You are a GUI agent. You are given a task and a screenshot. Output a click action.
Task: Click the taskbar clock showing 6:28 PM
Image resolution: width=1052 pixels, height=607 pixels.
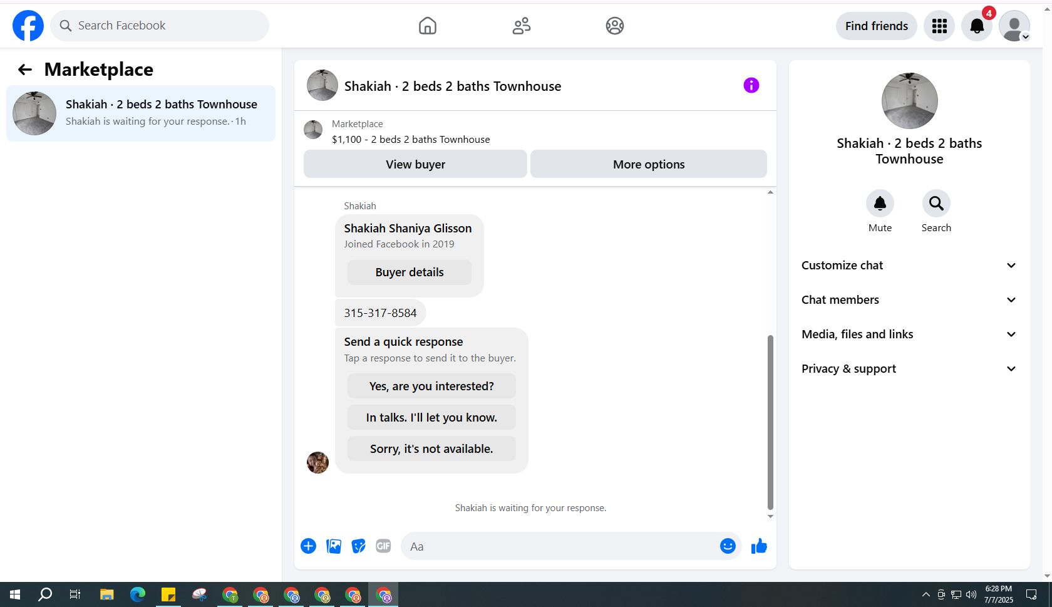point(998,594)
